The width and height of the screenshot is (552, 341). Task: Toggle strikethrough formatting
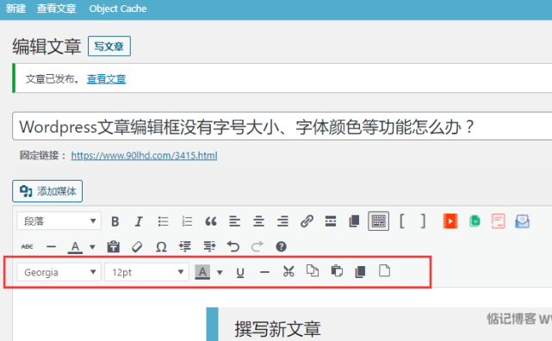[x=27, y=246]
